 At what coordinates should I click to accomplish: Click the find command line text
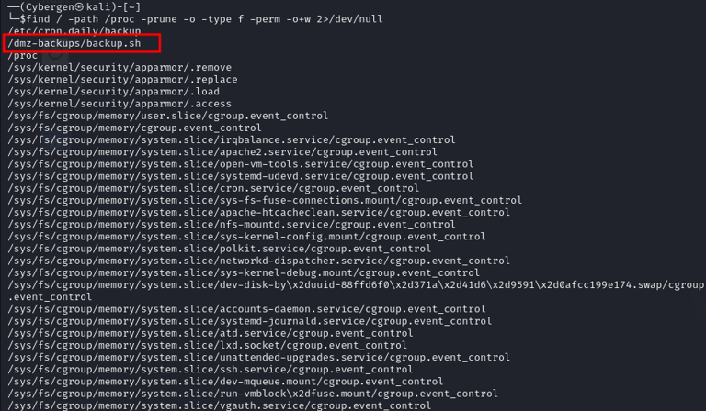204,19
